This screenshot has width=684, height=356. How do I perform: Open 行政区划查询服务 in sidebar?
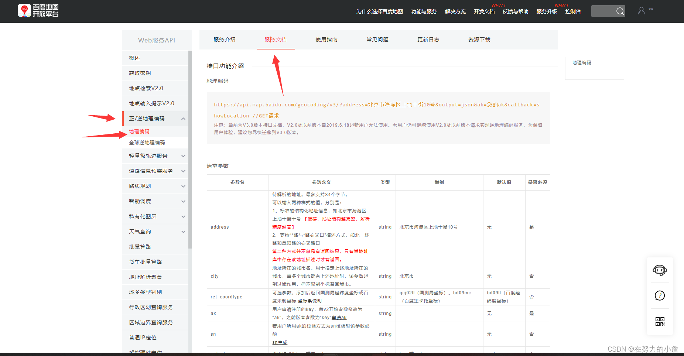(155, 307)
